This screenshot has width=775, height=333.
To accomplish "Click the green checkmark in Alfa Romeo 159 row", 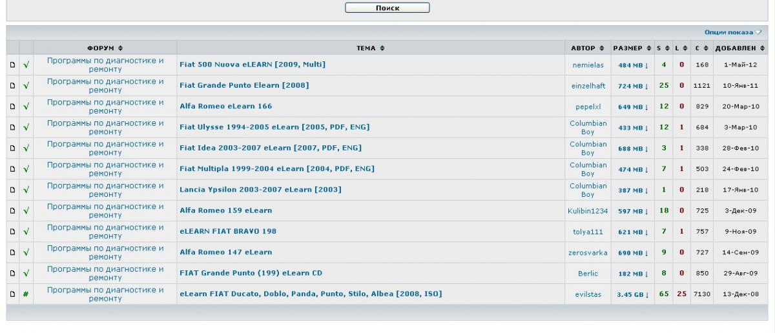I will (x=26, y=211).
